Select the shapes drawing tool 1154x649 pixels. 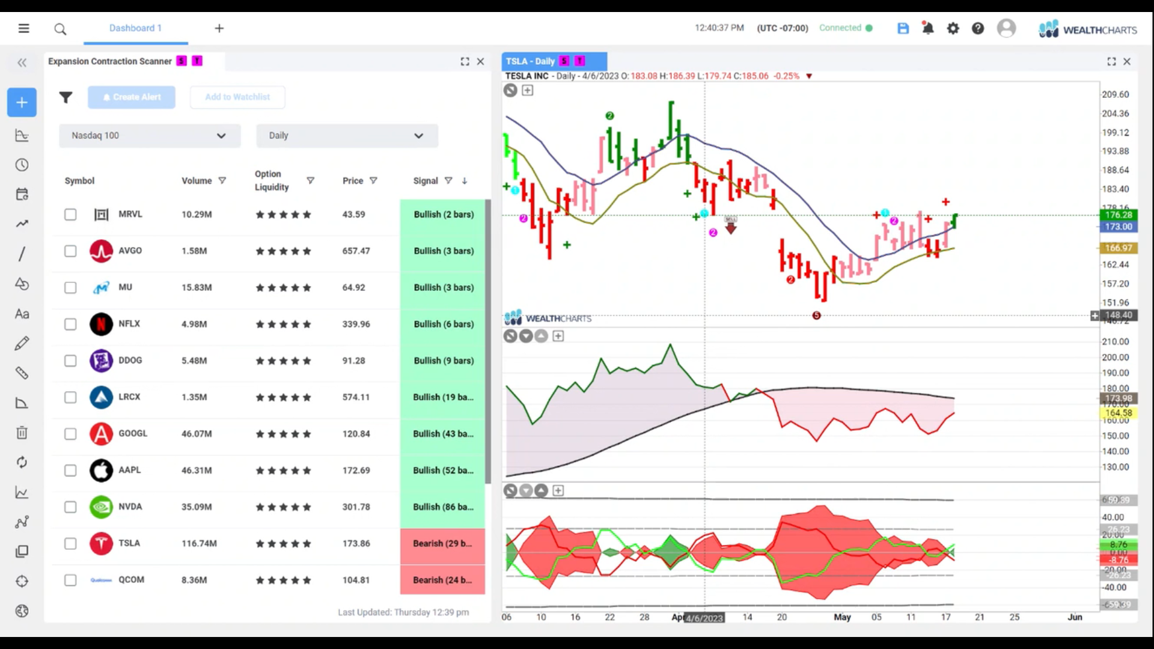[22, 284]
